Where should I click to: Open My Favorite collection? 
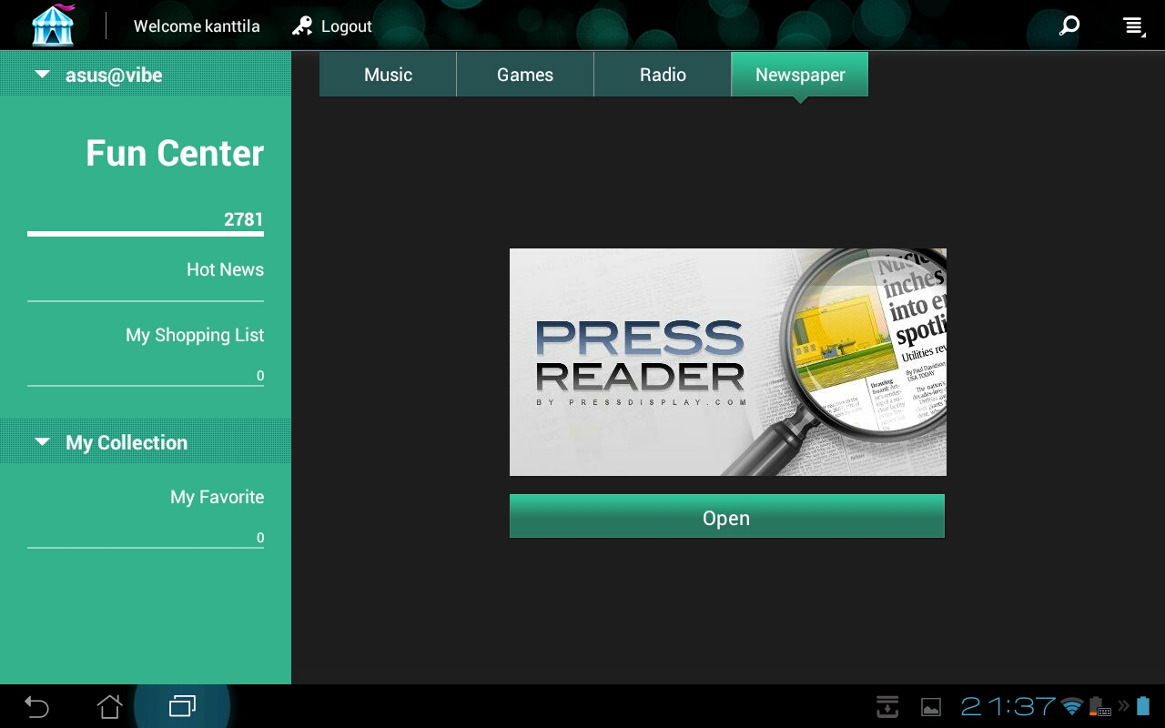pos(217,497)
